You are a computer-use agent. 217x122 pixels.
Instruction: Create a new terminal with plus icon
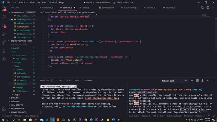pyautogui.click(x=192, y=81)
